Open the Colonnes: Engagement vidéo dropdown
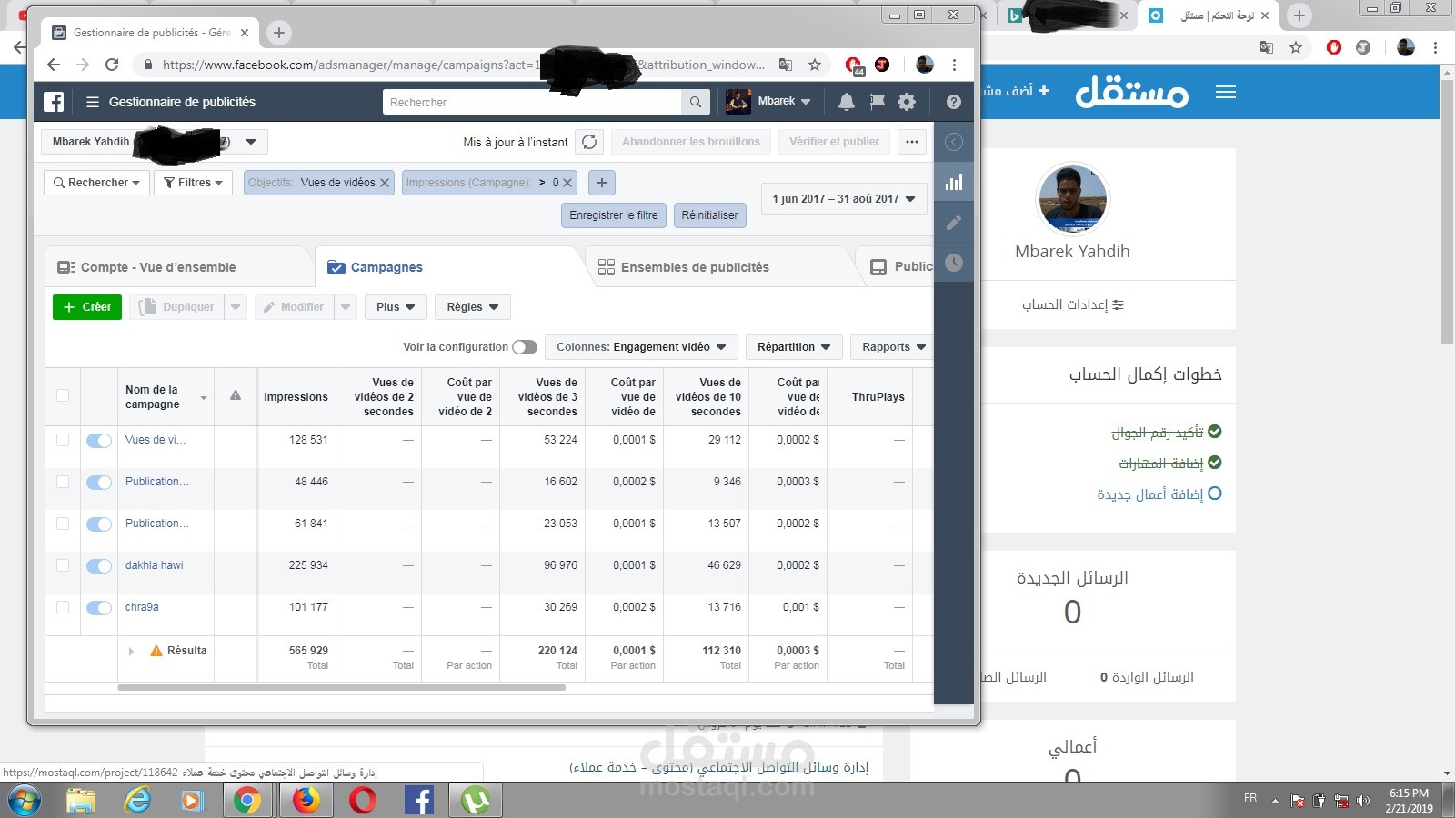1455x818 pixels. (641, 347)
